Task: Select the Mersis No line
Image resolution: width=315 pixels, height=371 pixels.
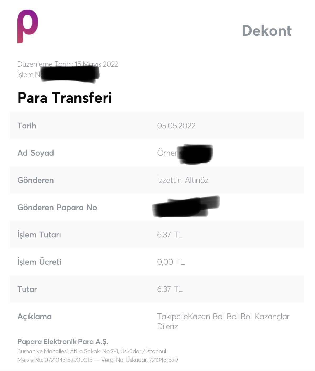Action: click(x=98, y=360)
